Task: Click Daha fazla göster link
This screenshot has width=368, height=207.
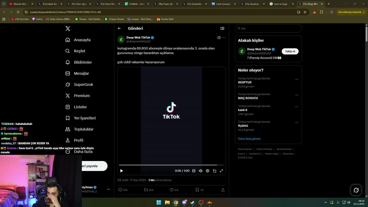Action: (x=249, y=139)
